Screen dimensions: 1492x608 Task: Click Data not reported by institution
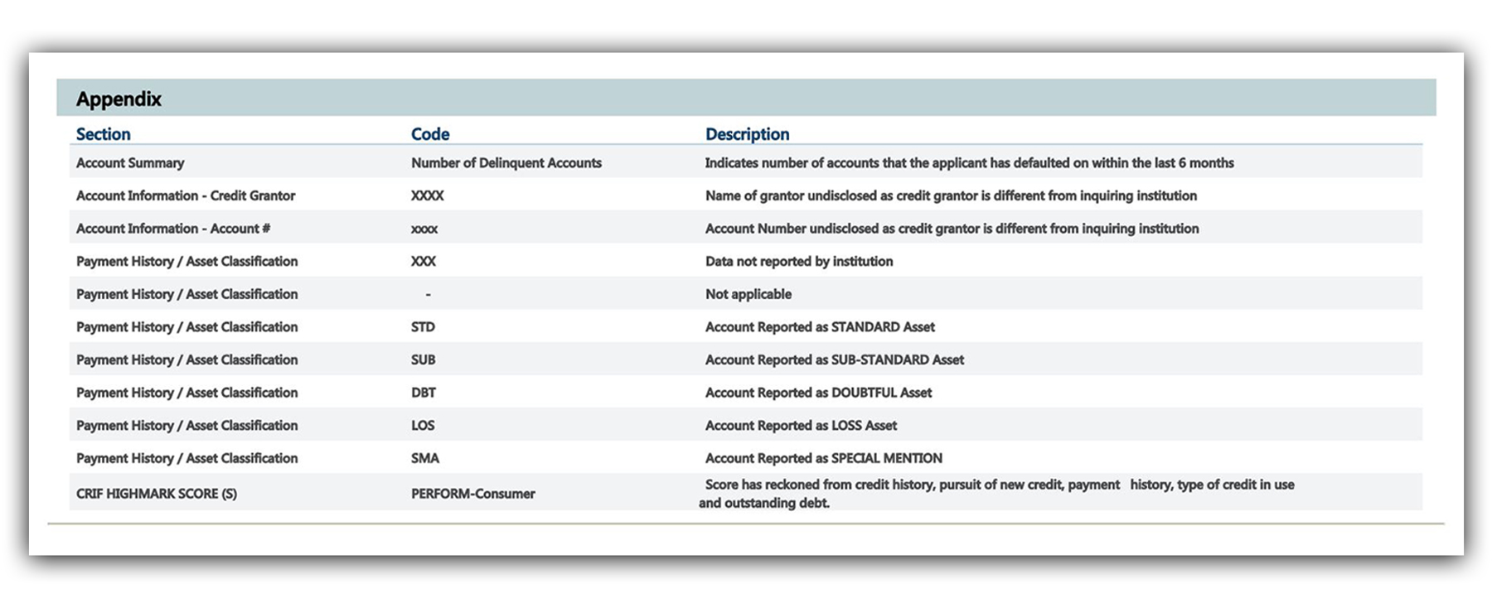click(x=799, y=261)
